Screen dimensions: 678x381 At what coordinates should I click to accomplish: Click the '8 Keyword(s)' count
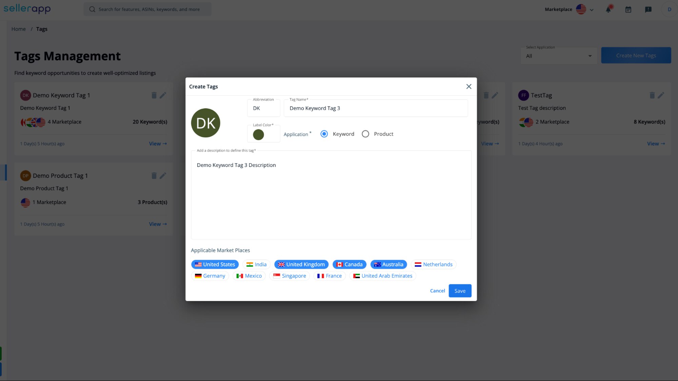[x=649, y=122]
